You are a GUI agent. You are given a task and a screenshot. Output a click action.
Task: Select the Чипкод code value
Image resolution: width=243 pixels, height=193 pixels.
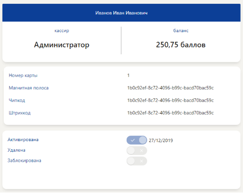[170, 100]
